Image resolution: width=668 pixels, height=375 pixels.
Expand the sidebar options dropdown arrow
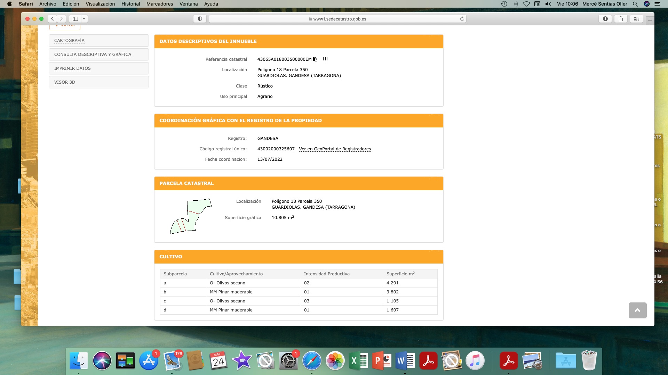[x=84, y=19]
